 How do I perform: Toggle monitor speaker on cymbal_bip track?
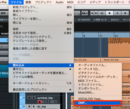pos(45,102)
